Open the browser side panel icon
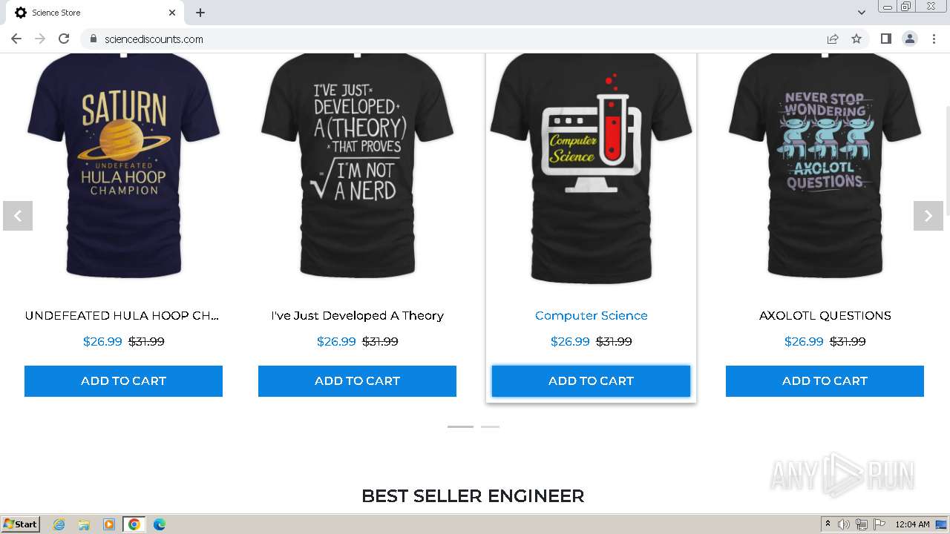Image resolution: width=950 pixels, height=534 pixels. point(885,39)
